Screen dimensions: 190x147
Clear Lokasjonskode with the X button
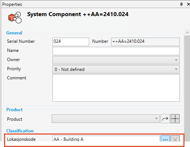175,139
